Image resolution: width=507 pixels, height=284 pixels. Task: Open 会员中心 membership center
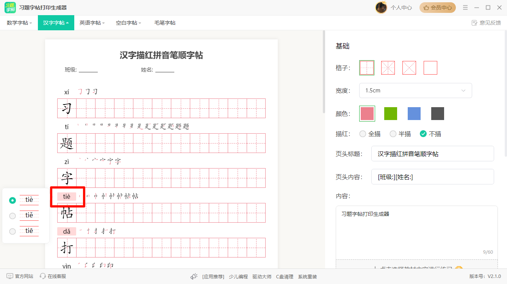pos(438,8)
